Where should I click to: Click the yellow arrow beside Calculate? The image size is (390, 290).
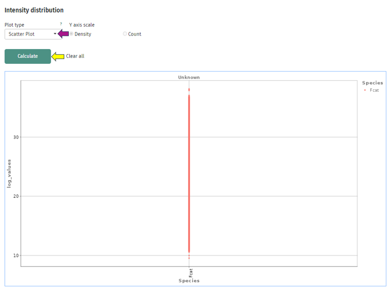point(58,56)
